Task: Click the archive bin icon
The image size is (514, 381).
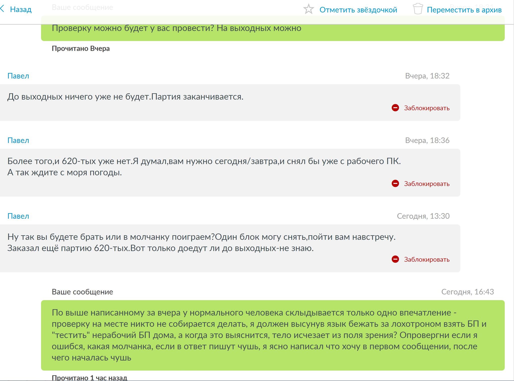Action: (x=418, y=9)
